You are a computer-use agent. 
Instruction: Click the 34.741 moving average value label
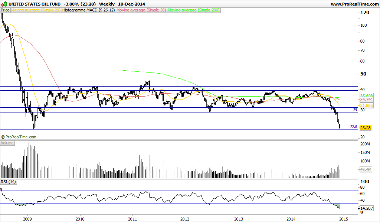coord(366,100)
